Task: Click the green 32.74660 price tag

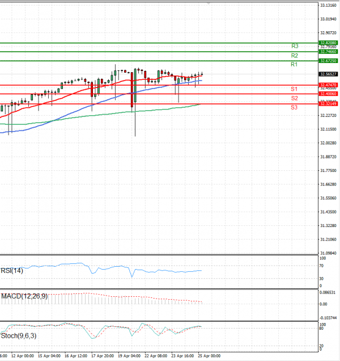Action: click(328, 52)
